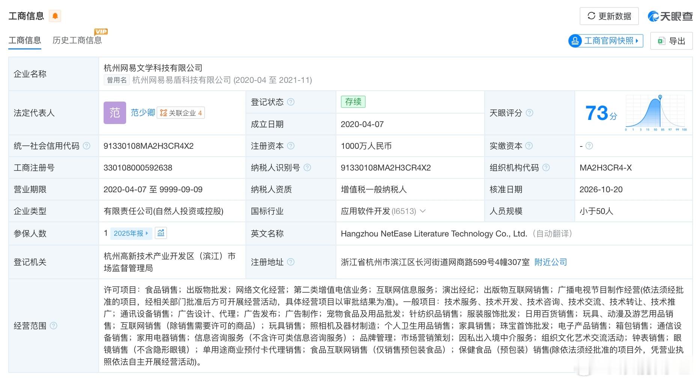Click the 73分 score chart
The image size is (696, 383).
coord(656,113)
